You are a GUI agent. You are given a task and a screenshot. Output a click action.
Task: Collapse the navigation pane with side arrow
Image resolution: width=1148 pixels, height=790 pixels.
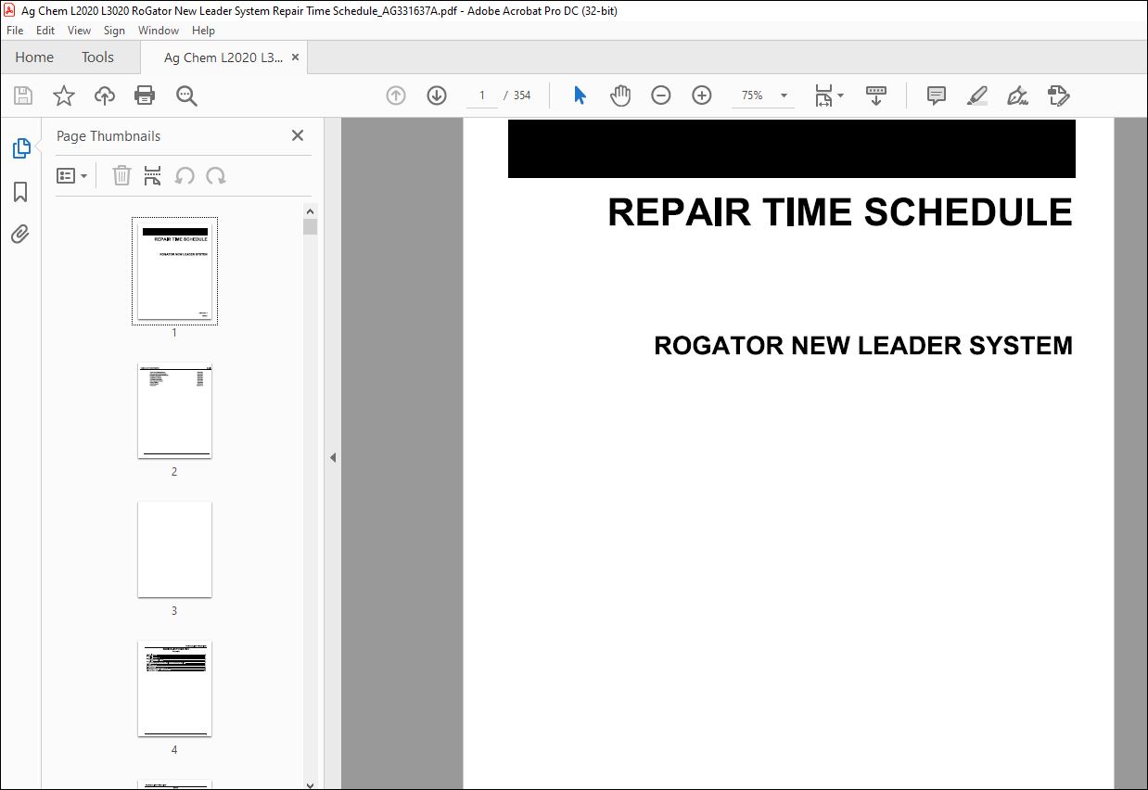click(333, 458)
